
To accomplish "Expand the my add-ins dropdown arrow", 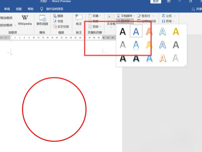I will click(x=15, y=25).
